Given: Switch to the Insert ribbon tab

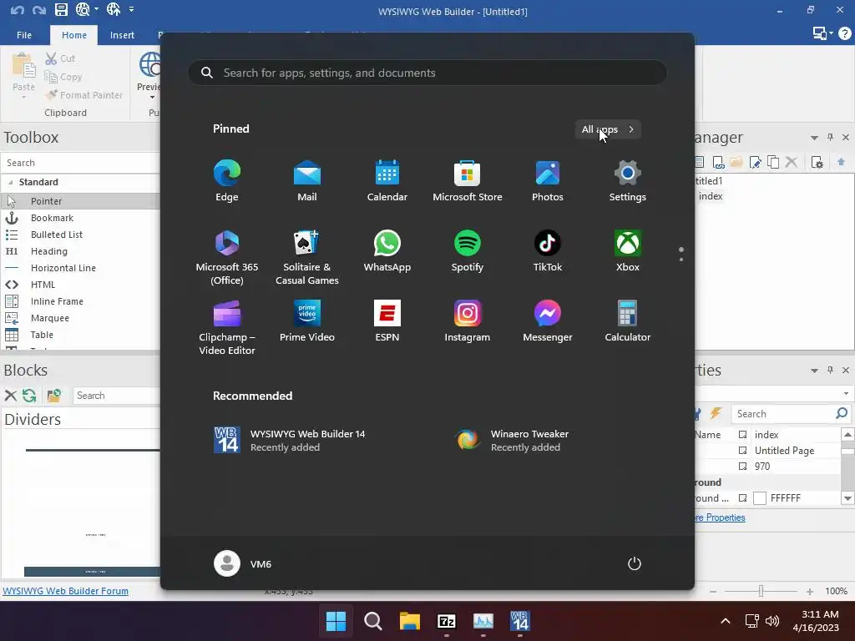Looking at the screenshot, I should [122, 35].
